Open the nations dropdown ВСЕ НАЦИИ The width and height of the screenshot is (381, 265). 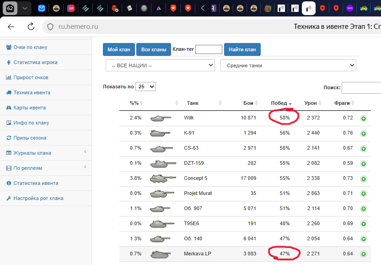coord(160,65)
